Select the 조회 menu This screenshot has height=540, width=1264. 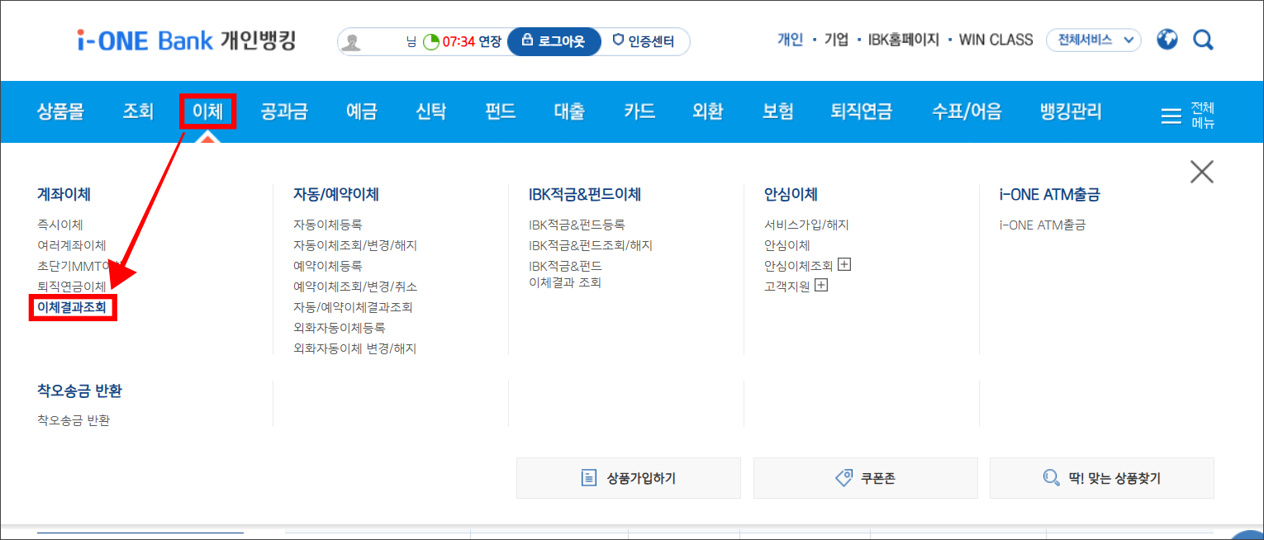(x=138, y=111)
